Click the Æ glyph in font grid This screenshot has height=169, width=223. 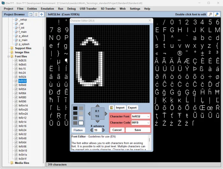(x=187, y=61)
